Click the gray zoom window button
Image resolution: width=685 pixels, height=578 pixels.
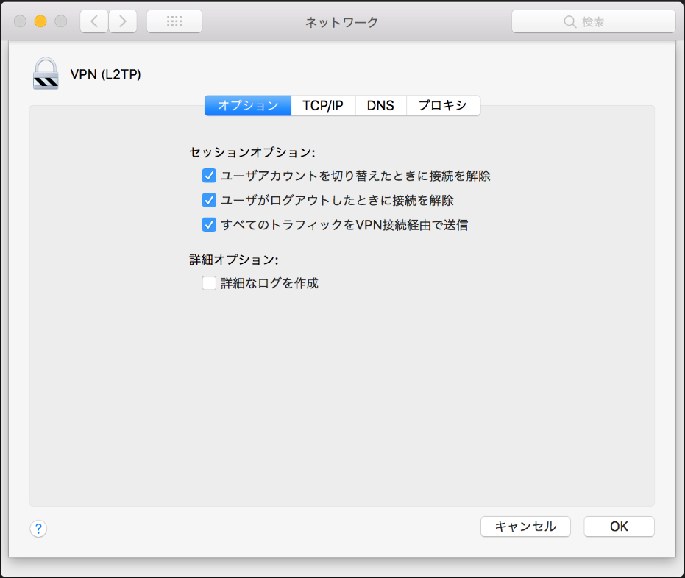tap(60, 21)
